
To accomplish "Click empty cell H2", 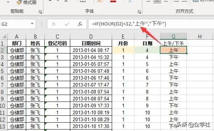I will [x=200, y=50].
